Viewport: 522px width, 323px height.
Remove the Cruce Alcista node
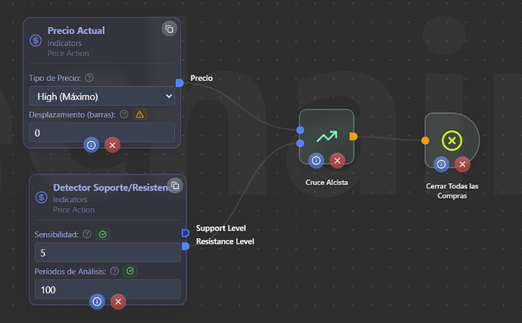tap(337, 160)
